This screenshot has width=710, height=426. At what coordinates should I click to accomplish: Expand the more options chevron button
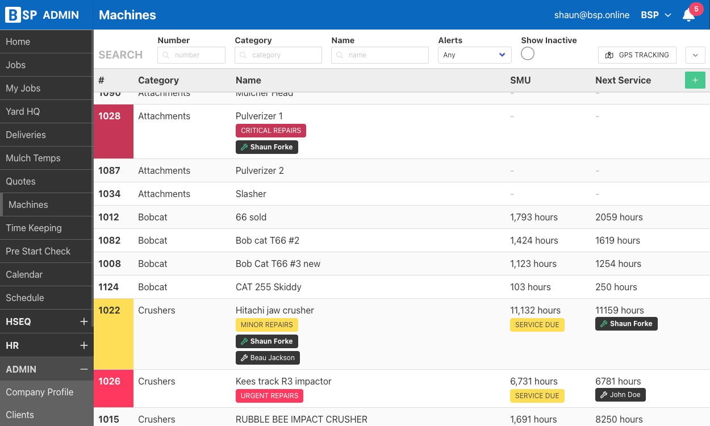click(696, 55)
